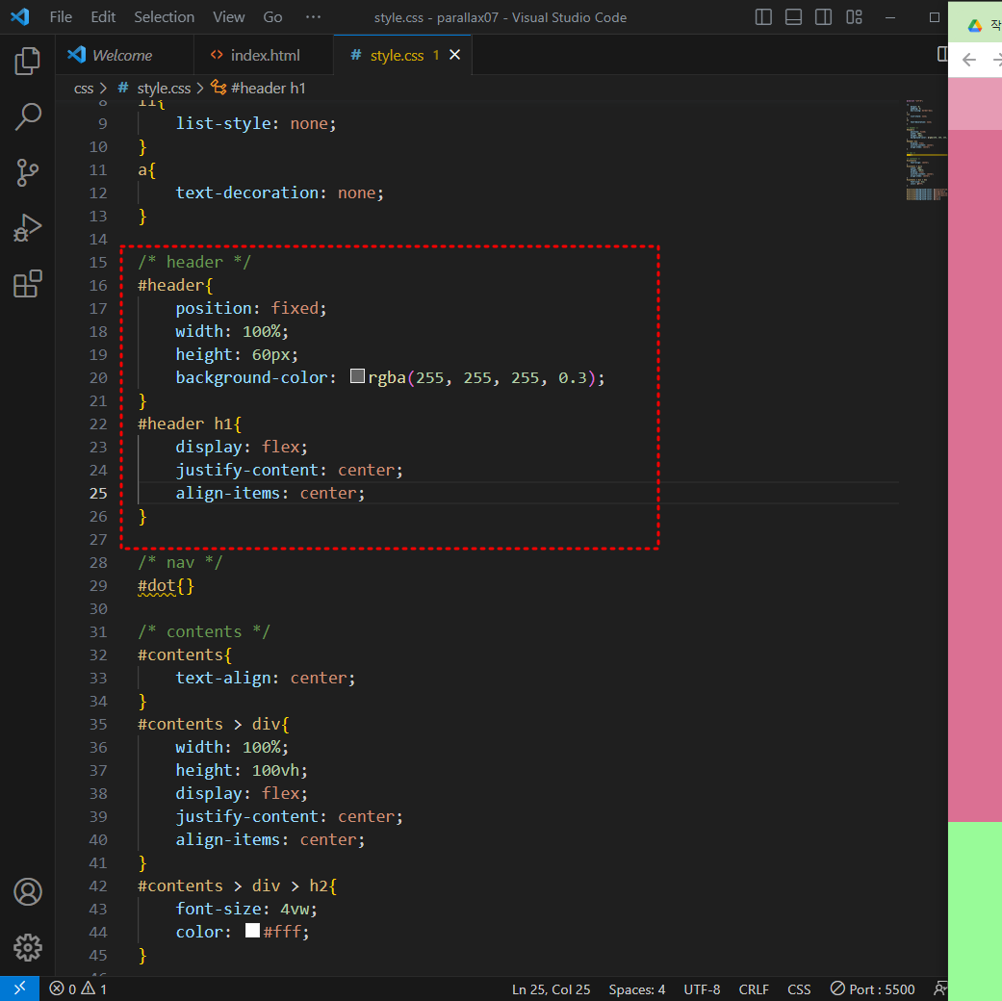Click line number 16
Image resolution: width=1002 pixels, height=1001 pixels.
pos(98,285)
